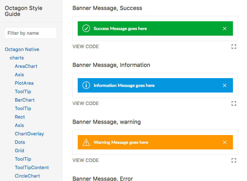The image size is (247, 181).
Task: Open the BarChart component page
Action: click(25, 100)
